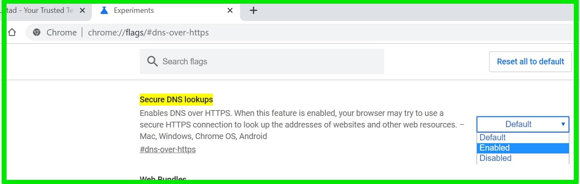Click the flask icon on Experiments tab
This screenshot has width=580, height=184.
[x=105, y=10]
